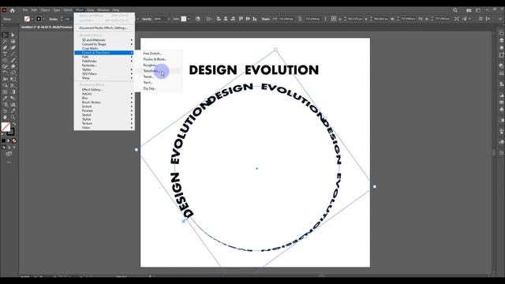
Task: Expand the Convert to Shape submenu
Action: tap(104, 44)
